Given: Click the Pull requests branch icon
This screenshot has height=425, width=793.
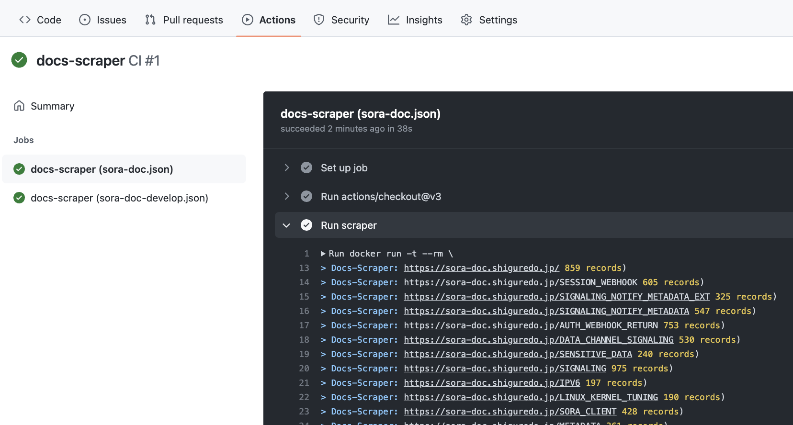Looking at the screenshot, I should (x=150, y=20).
